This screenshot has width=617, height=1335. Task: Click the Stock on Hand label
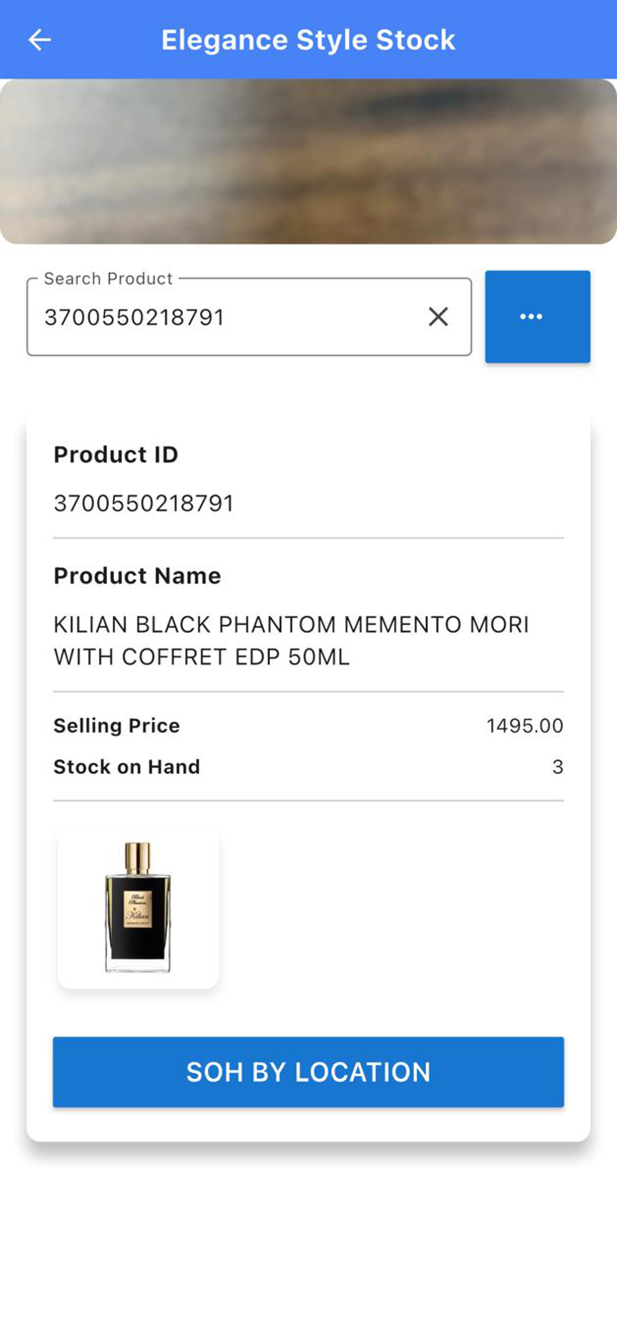(127, 766)
